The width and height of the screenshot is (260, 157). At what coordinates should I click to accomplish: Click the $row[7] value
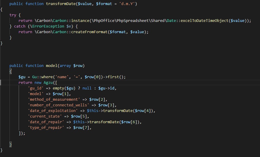point(81,128)
